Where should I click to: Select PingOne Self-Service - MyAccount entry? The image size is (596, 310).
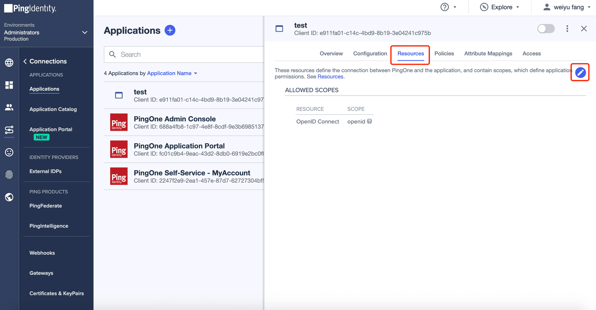(x=192, y=173)
